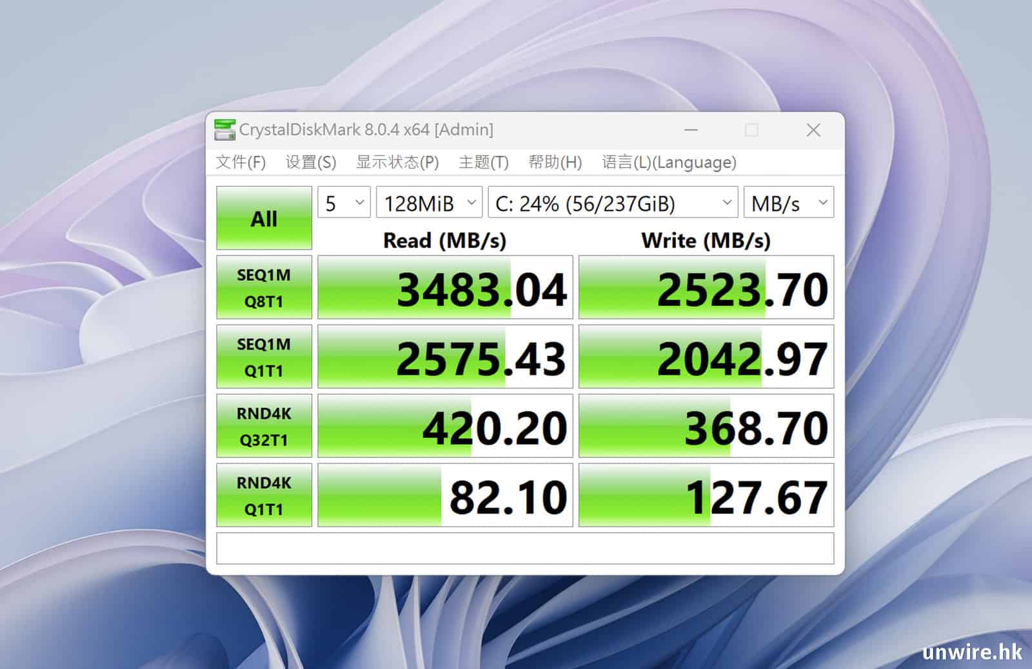1032x669 pixels.
Task: Click the SEQ1M Q8T1 read result 3483.04
Action: click(x=445, y=288)
